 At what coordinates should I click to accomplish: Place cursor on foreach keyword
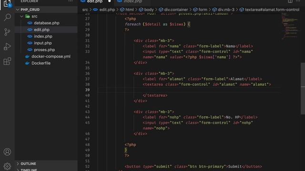132,24
